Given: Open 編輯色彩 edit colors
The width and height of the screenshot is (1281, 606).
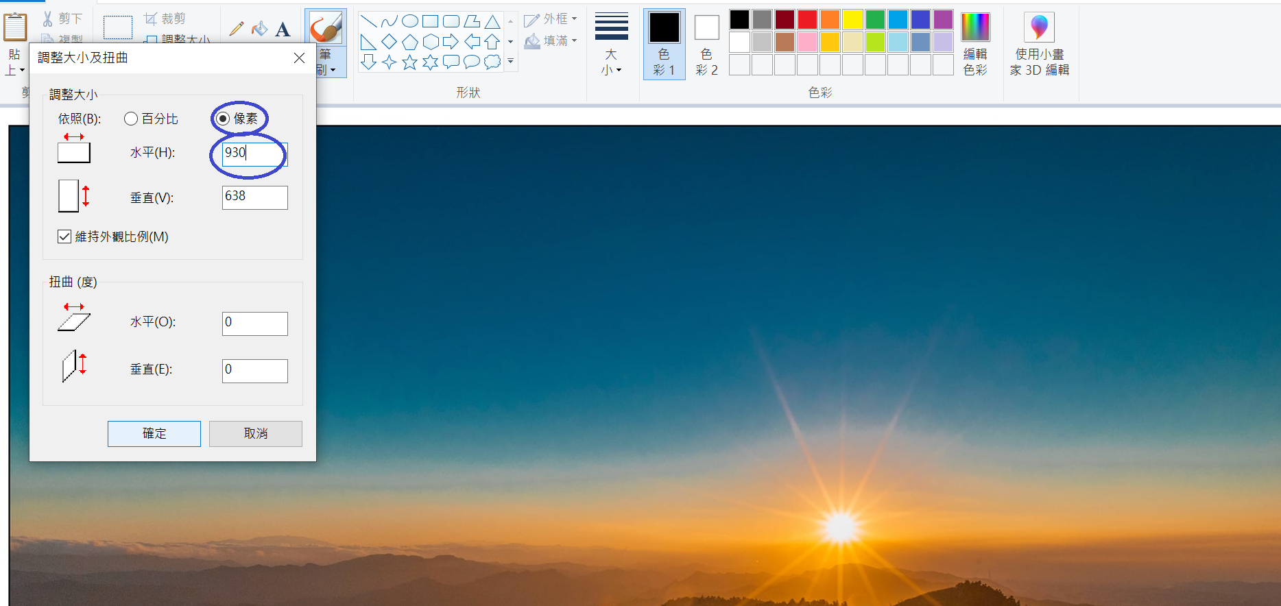Looking at the screenshot, I should [975, 45].
